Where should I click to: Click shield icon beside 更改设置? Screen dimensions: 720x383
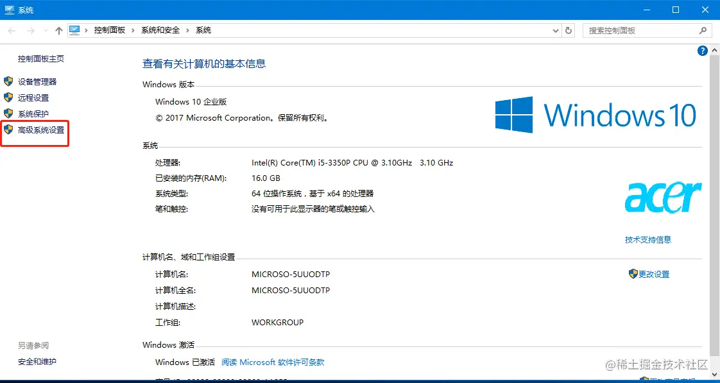point(633,274)
